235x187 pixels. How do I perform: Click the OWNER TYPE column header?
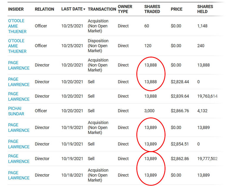pos(125,9)
